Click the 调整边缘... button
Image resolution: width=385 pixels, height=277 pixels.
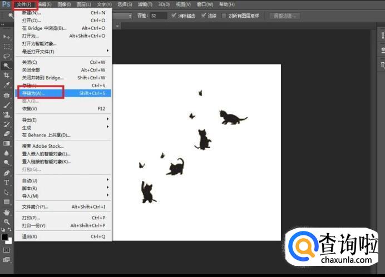coord(286,16)
